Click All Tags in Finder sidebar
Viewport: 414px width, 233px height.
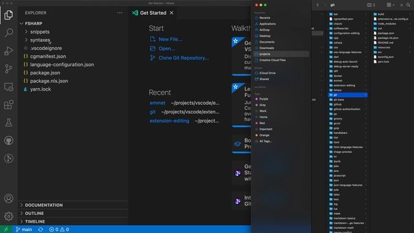[x=265, y=141]
